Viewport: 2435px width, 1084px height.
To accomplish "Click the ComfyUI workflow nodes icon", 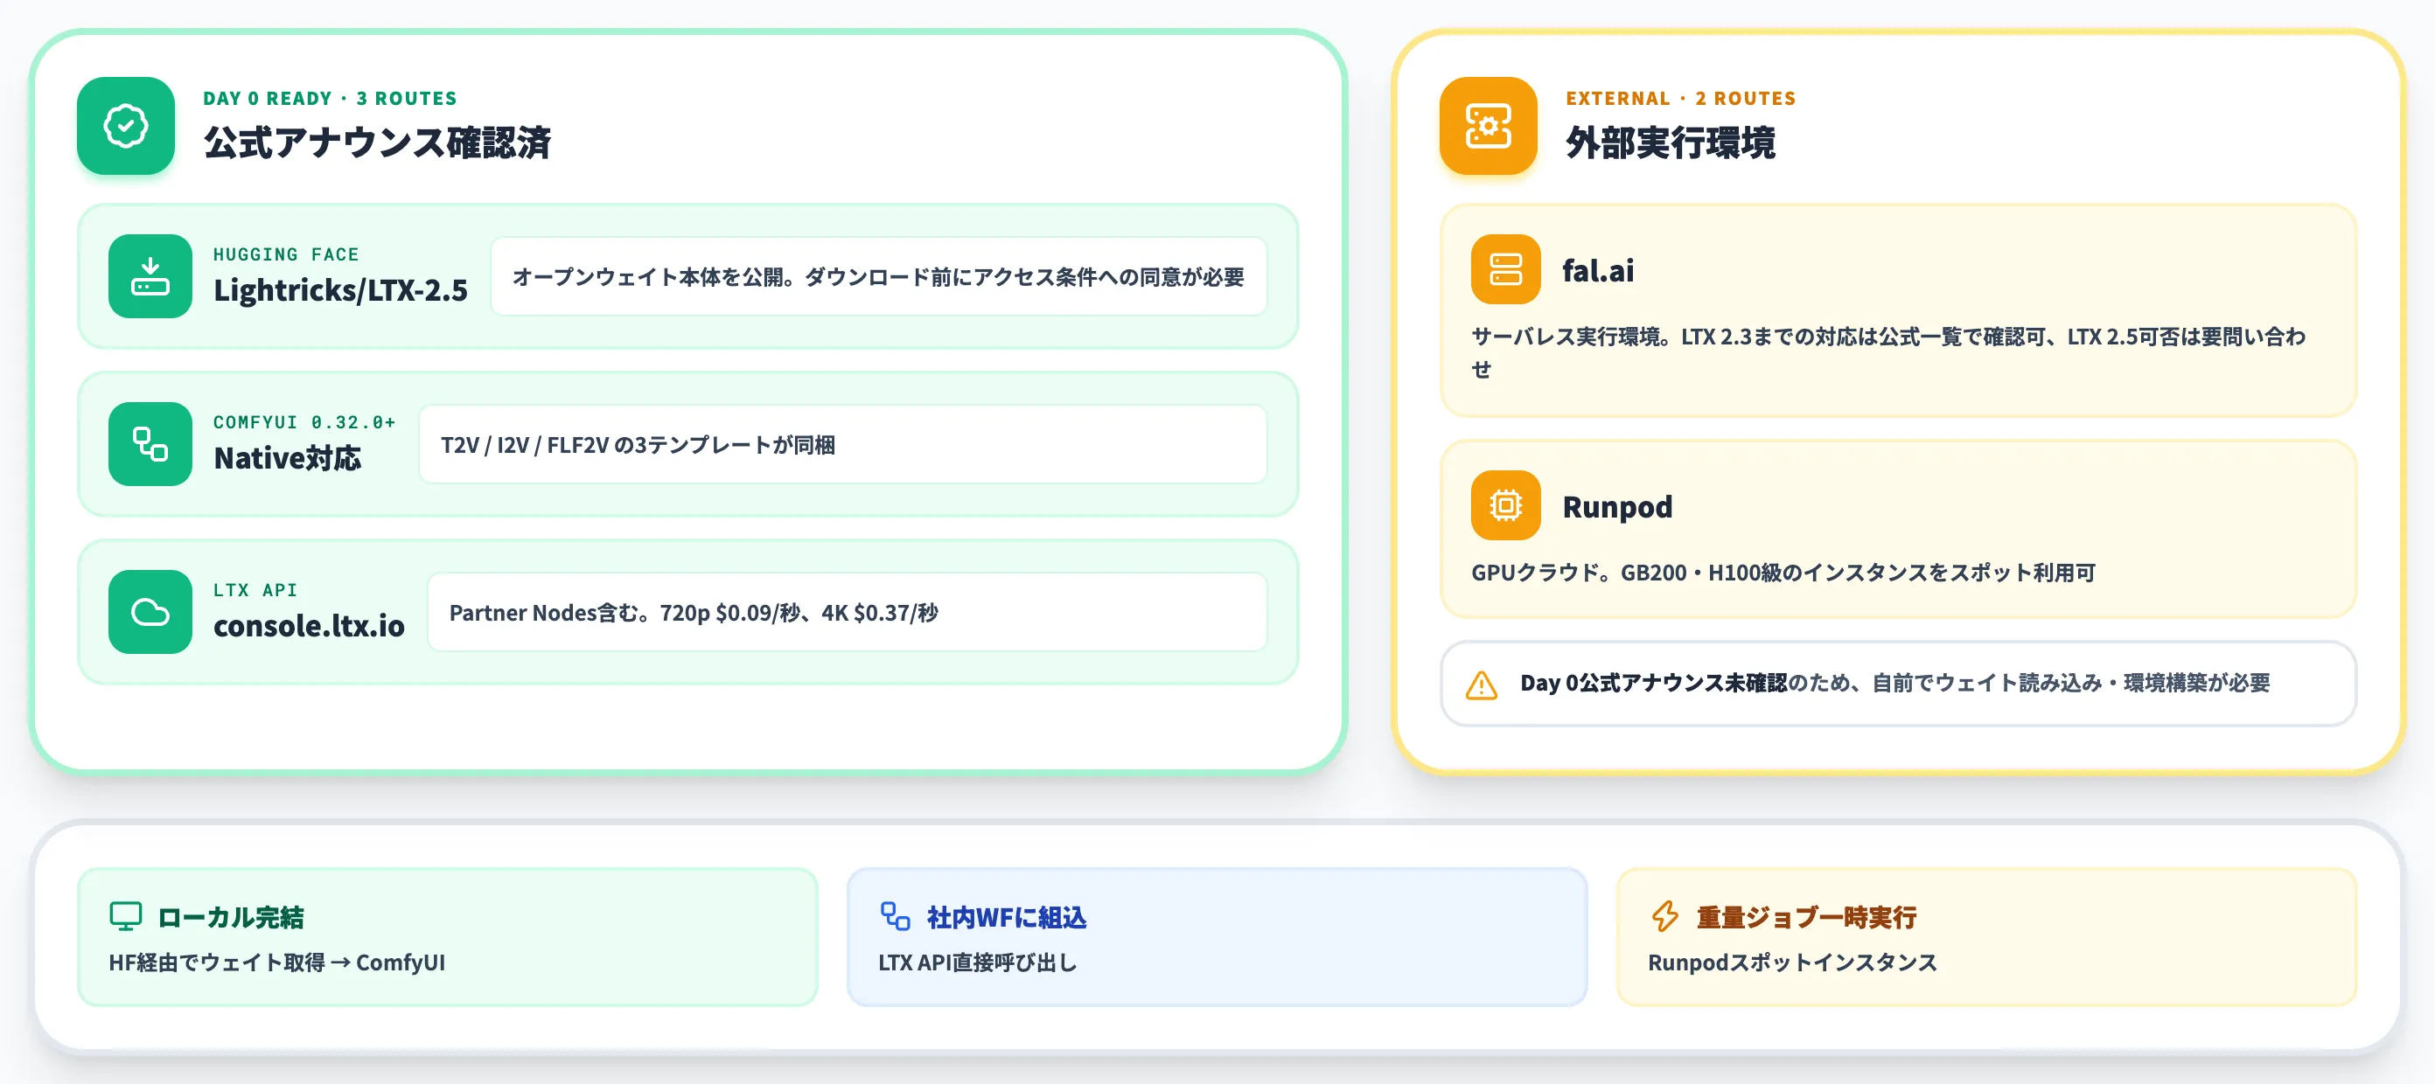I will click(150, 444).
